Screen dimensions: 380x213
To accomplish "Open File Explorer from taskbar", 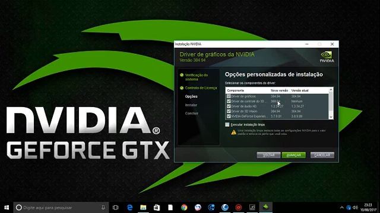I will [143, 208].
